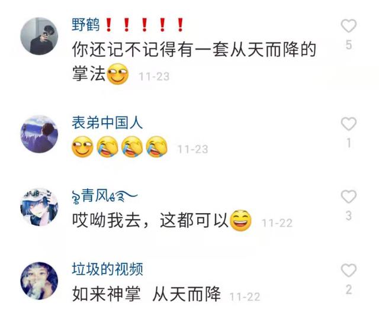Image resolution: width=379 pixels, height=319 pixels.
Task: Like the comment by 野鹤
Action: (x=349, y=26)
